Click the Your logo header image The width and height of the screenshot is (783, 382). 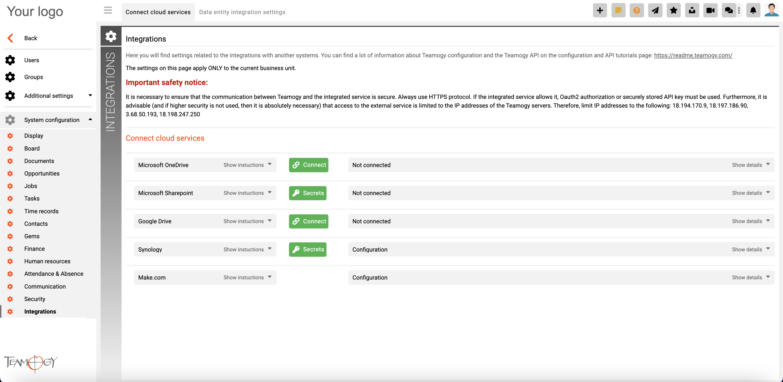click(x=35, y=11)
